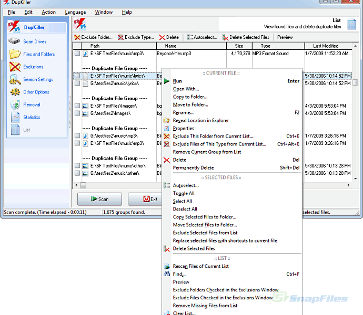
Task: Choose Deselect All in context menu
Action: 232,209
